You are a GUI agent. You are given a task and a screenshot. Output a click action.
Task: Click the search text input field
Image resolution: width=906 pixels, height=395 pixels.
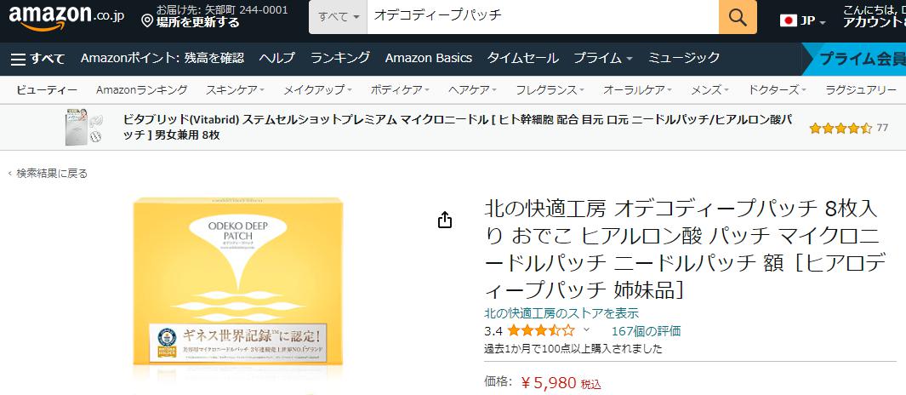(x=543, y=17)
